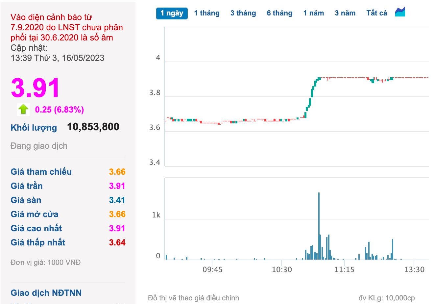The image size is (434, 304).
Task: Click the 11:15 time axis label
Action: point(344,269)
